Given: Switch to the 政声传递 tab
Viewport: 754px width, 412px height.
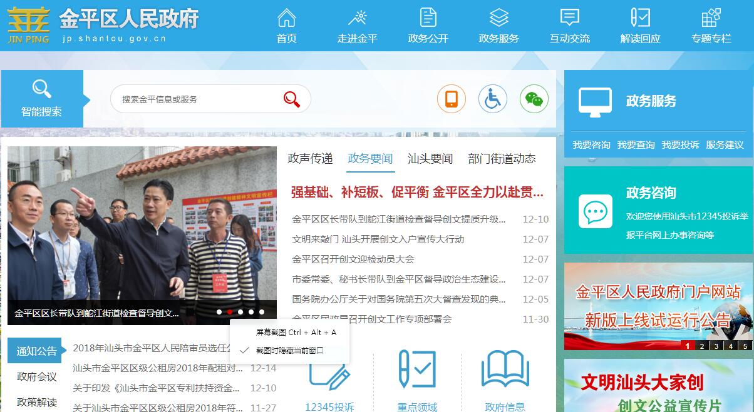Looking at the screenshot, I should point(310,159).
